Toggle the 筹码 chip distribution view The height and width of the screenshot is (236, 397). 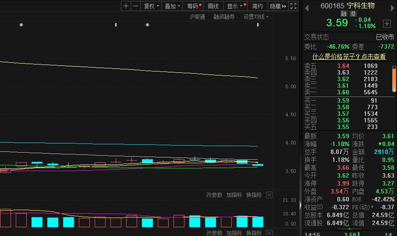tap(194, 6)
